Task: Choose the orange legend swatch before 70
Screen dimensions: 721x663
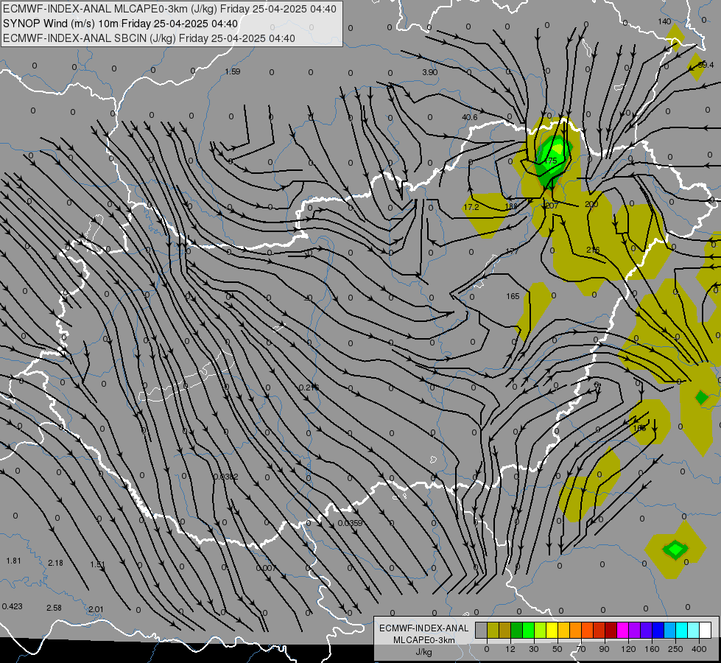Action: point(575,630)
